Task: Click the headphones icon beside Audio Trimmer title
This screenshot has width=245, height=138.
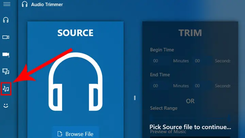Action: (24, 4)
